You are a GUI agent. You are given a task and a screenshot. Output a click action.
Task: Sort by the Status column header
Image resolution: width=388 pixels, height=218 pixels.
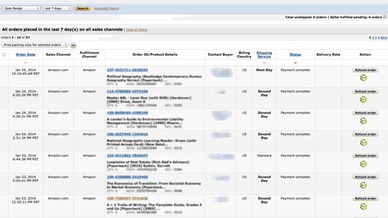tap(295, 54)
